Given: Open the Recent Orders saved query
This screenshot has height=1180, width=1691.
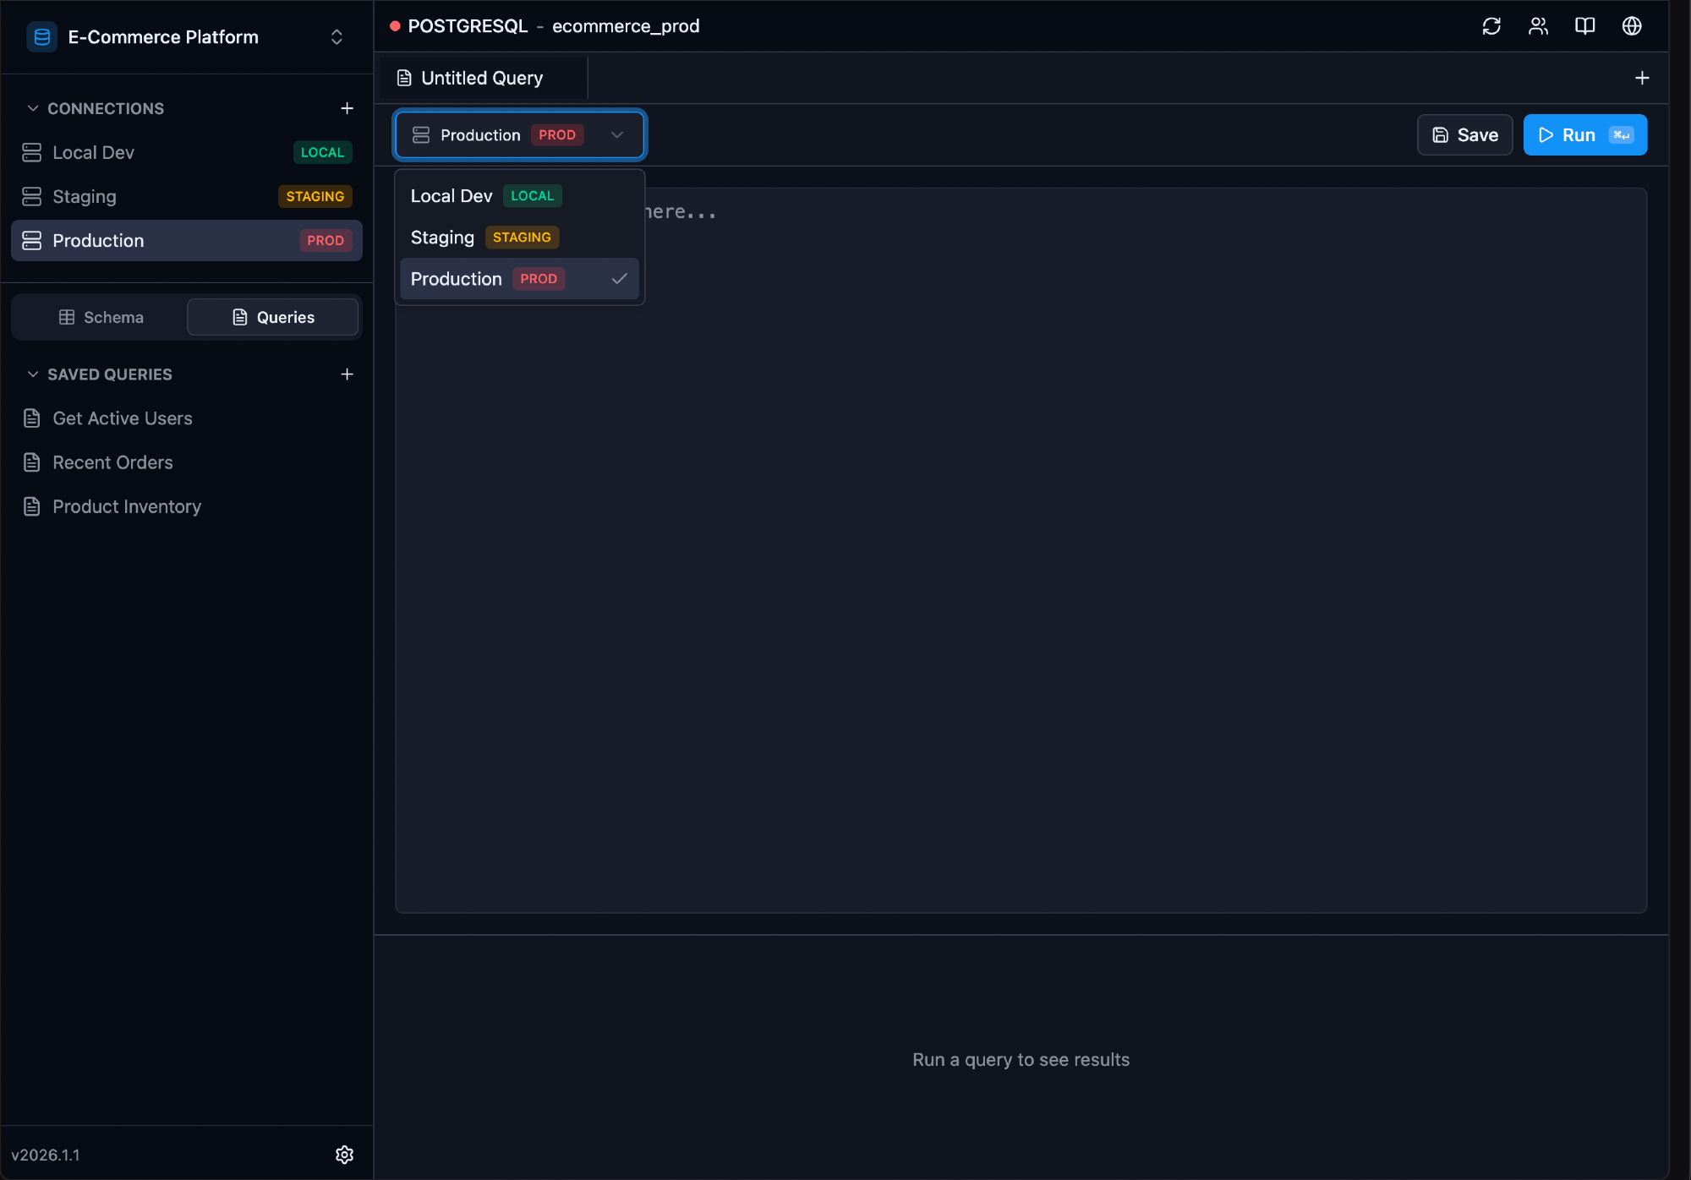Looking at the screenshot, I should [112, 462].
